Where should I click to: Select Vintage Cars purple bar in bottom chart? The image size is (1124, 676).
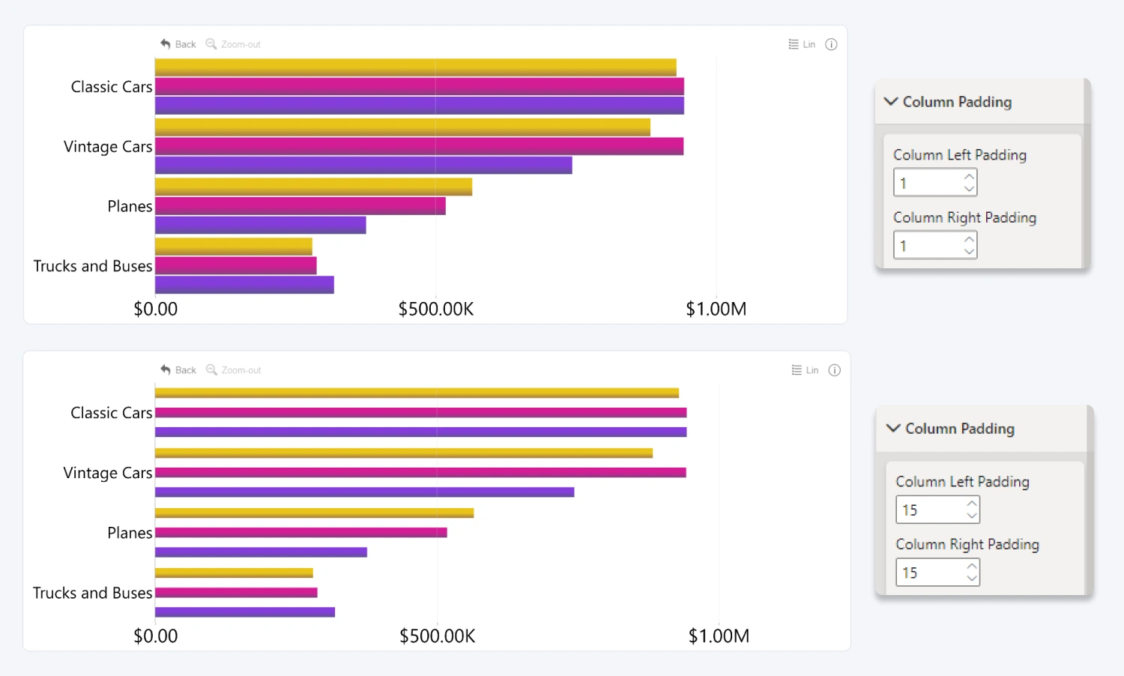click(365, 492)
